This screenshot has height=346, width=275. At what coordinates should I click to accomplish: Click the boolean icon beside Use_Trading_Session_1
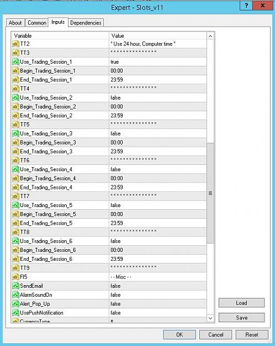(15, 62)
